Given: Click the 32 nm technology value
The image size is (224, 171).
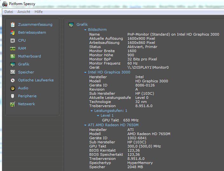Looking at the screenshot, I should pyautogui.click(x=141, y=102).
